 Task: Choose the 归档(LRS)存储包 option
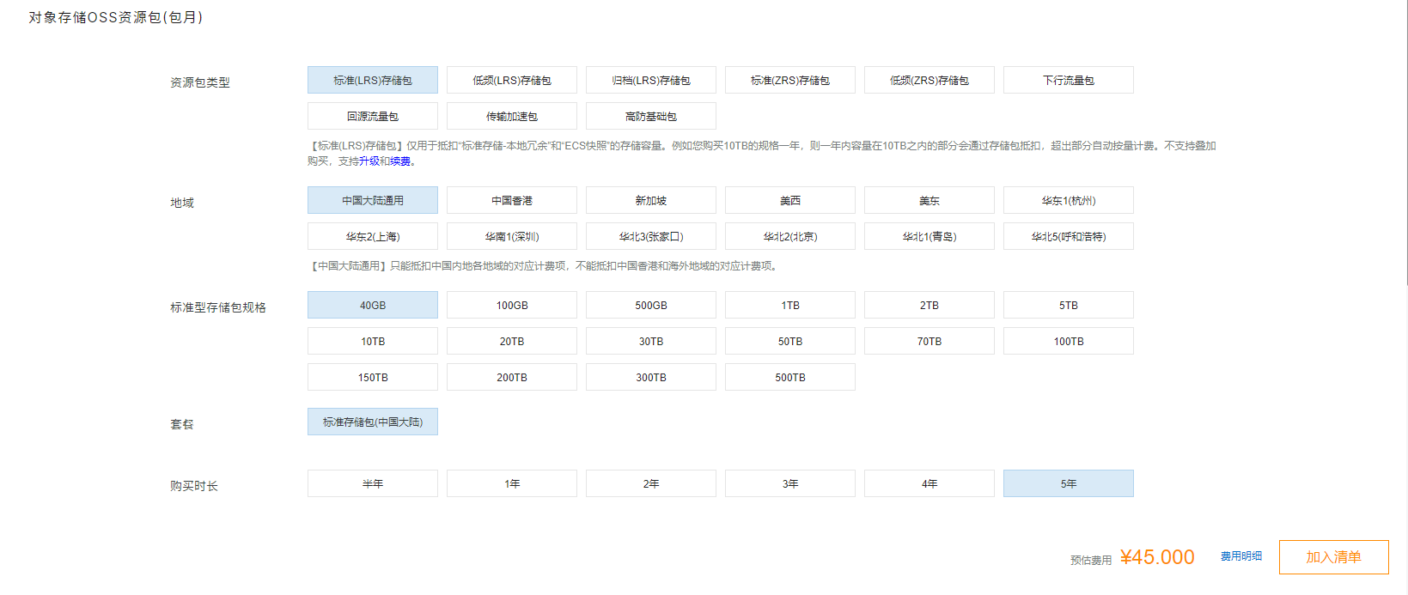[x=650, y=80]
